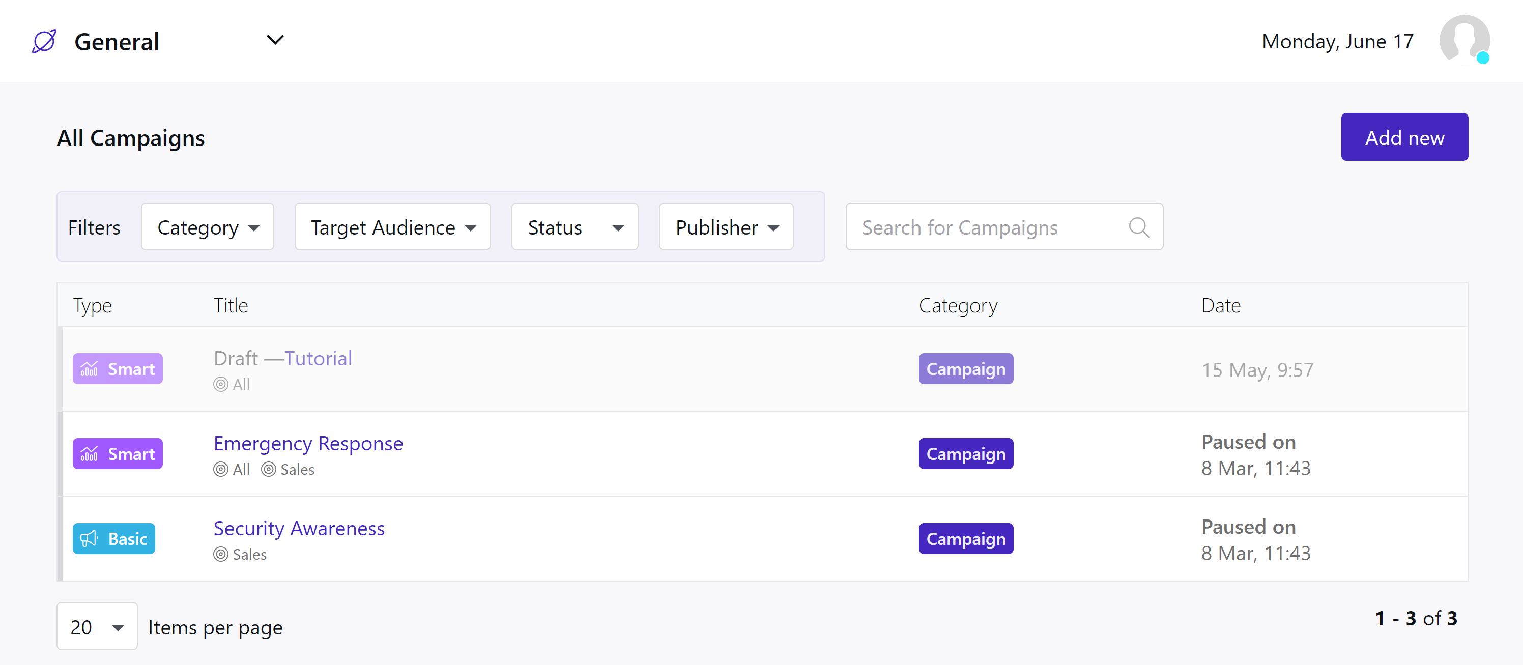The width and height of the screenshot is (1523, 665).
Task: Click the 1 - 3 of 3 pagination text
Action: click(x=1416, y=618)
